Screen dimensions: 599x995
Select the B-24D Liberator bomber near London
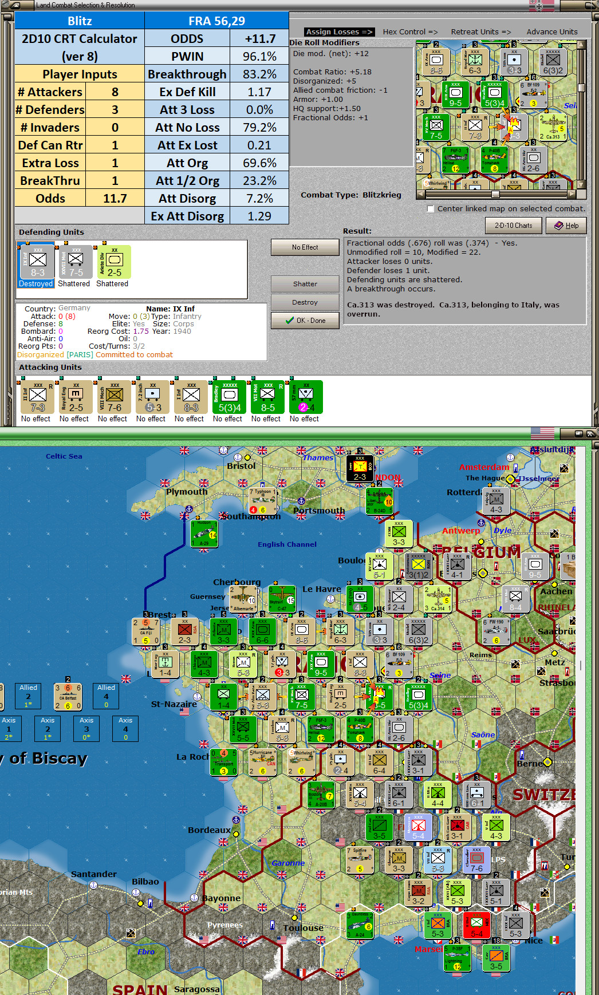379,501
